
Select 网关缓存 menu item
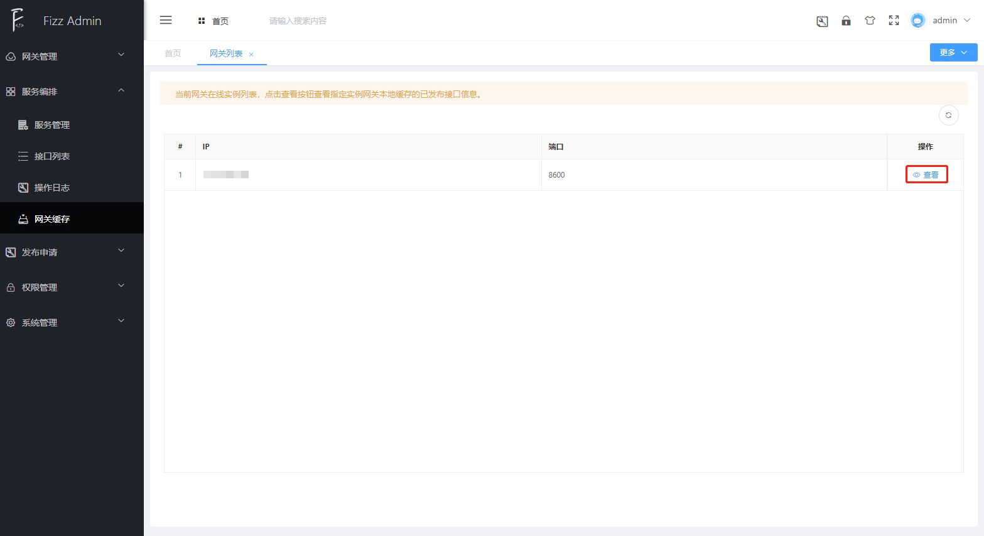72,218
